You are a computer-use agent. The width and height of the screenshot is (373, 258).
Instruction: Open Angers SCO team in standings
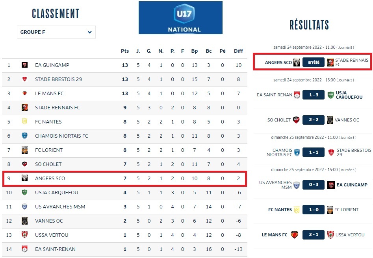click(x=50, y=179)
